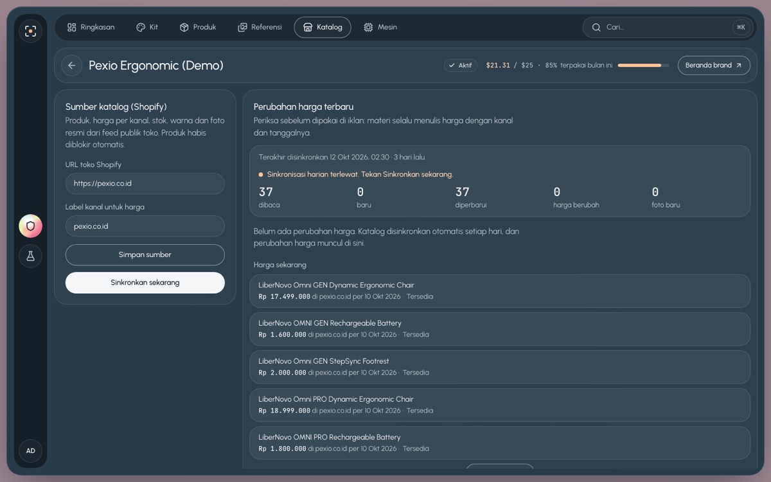This screenshot has height=482, width=771.
Task: Click the search magnifier icon
Action: pos(596,27)
